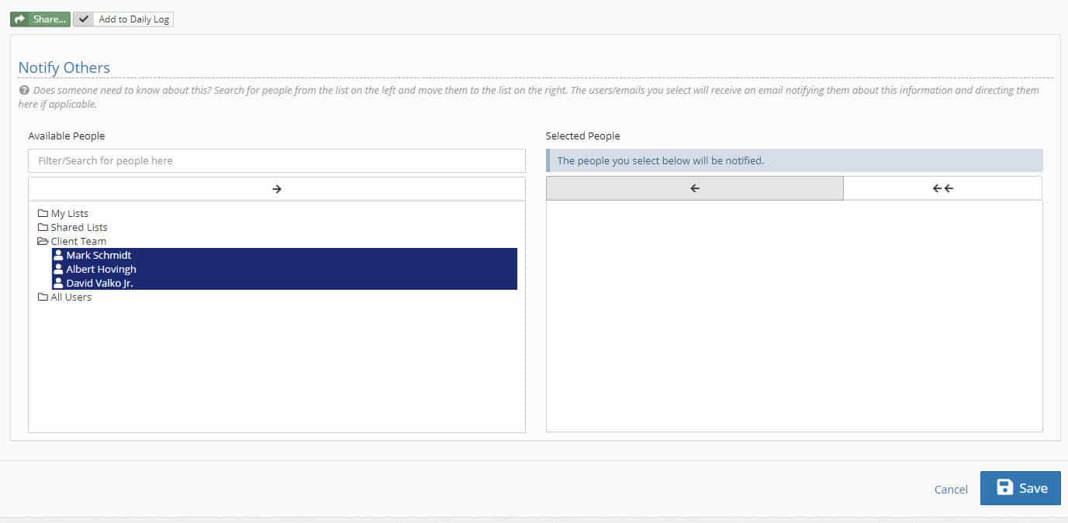Select David Valko Jr. from Client Team
The image size is (1068, 523).
pyautogui.click(x=98, y=283)
